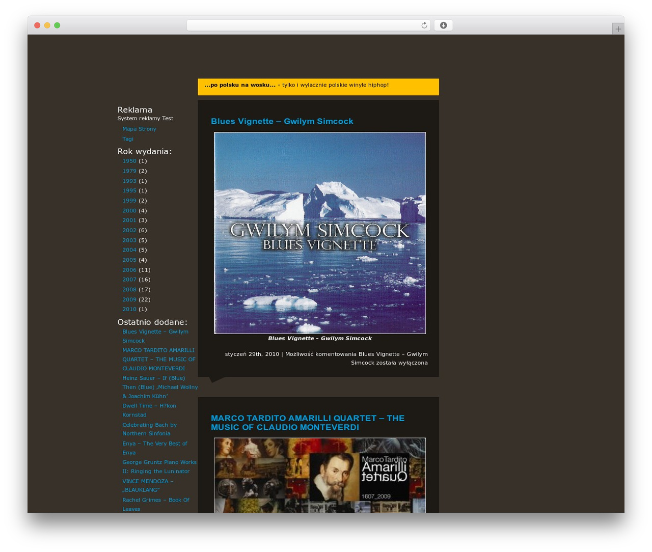Browse releases from 1999
This screenshot has height=552, width=652.
click(129, 201)
